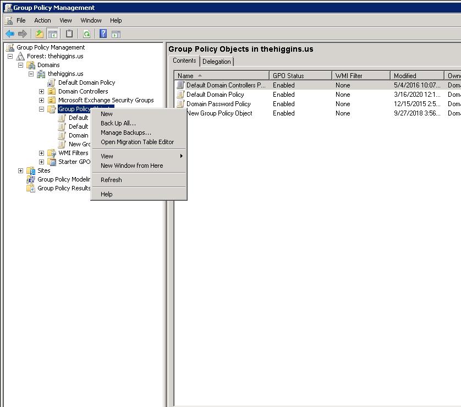This screenshot has height=407, width=461.
Task: Click New in the context menu
Action: point(105,113)
